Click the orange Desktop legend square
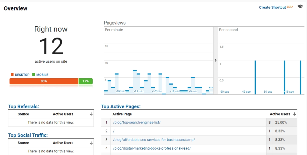The width and height of the screenshot is (307, 155). pos(12,75)
